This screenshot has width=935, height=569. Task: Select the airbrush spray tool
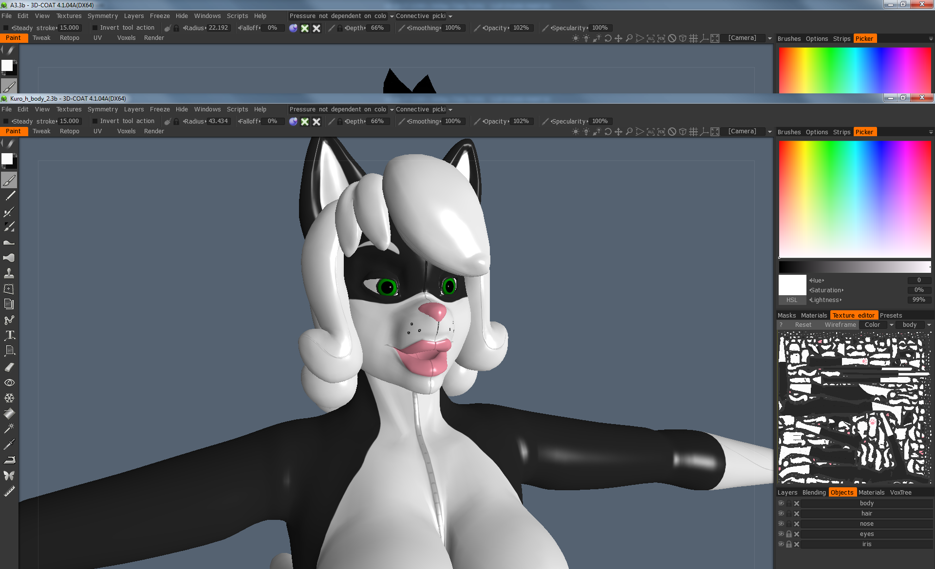click(9, 212)
